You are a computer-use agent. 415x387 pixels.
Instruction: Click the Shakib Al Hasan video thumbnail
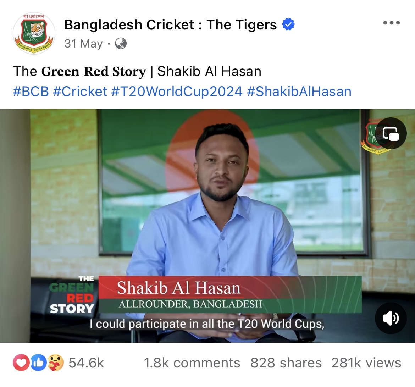coord(207,226)
